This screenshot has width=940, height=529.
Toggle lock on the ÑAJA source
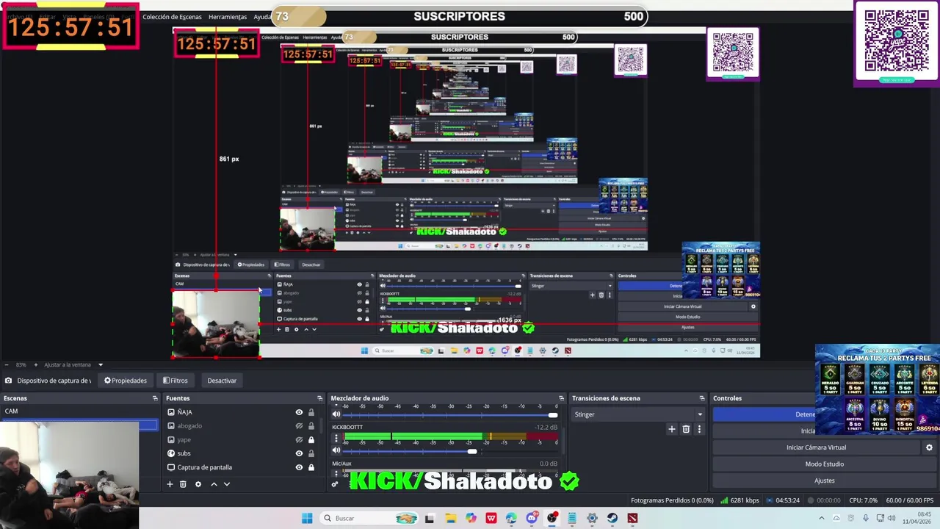[311, 412]
